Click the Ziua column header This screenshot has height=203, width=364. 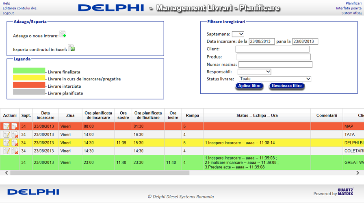click(x=70, y=115)
